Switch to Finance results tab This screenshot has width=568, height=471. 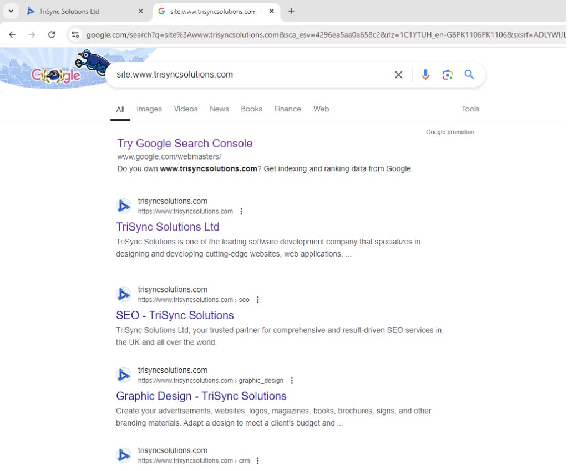[288, 109]
